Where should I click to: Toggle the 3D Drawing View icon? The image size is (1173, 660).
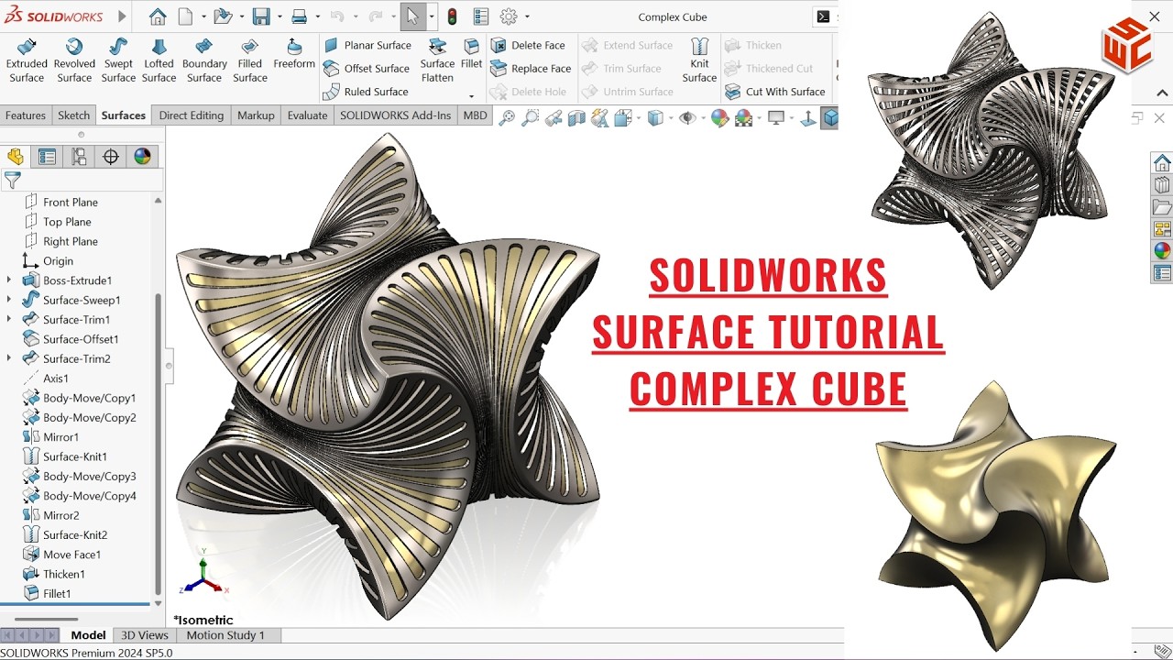(x=808, y=117)
